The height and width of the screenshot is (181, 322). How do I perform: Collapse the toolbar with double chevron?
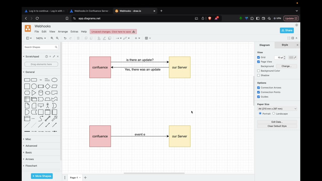[x=296, y=38]
